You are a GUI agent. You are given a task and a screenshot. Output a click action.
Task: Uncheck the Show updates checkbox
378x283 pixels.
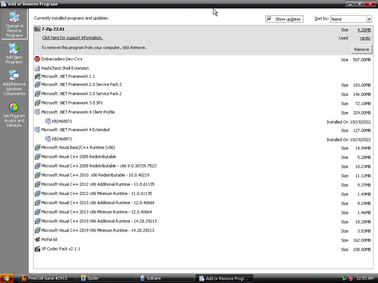click(269, 19)
